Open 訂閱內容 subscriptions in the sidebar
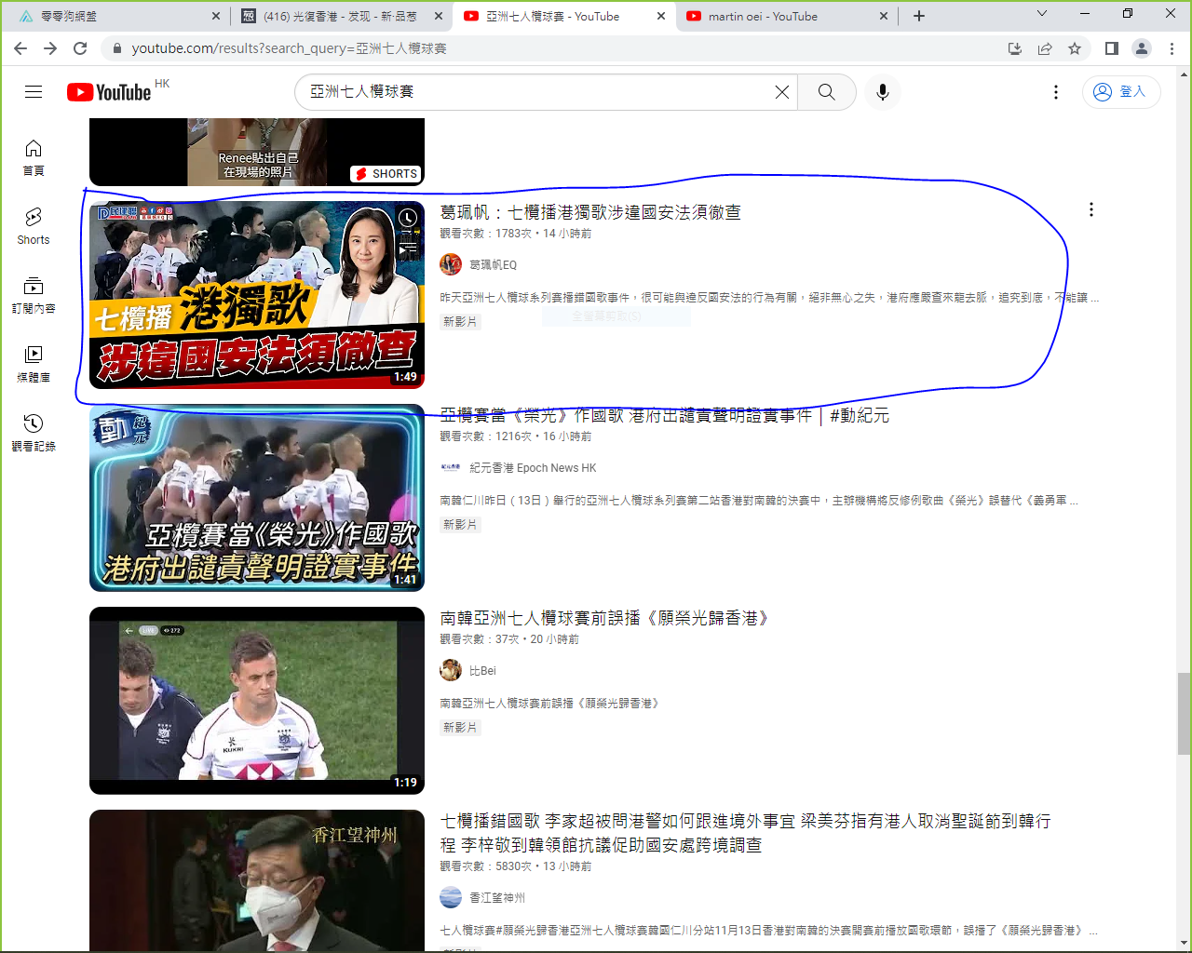Image resolution: width=1192 pixels, height=953 pixels. tap(34, 295)
